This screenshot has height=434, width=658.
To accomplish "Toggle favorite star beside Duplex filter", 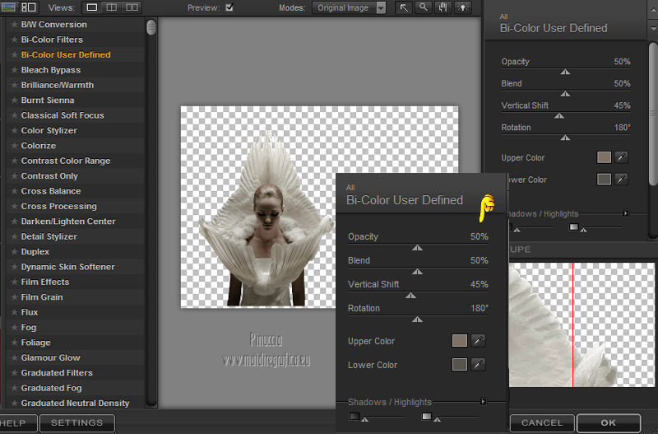I will click(x=14, y=252).
